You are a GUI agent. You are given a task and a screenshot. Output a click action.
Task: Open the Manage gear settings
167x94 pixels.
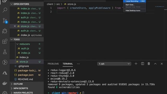(x=5, y=92)
